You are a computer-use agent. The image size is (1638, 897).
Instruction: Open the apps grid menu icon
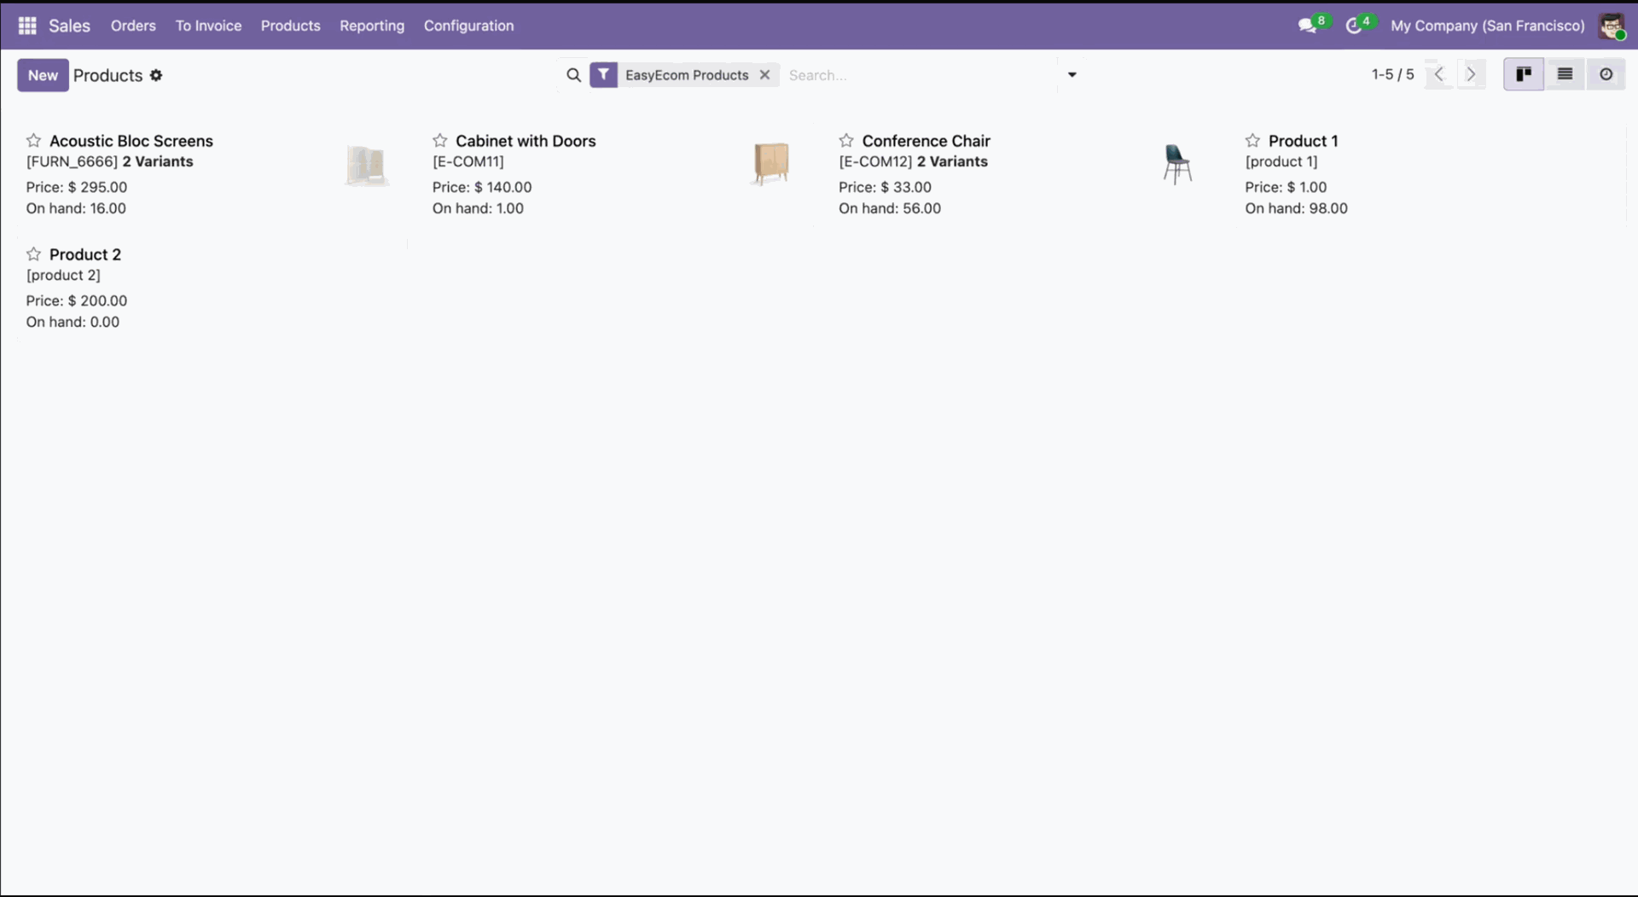(x=27, y=26)
